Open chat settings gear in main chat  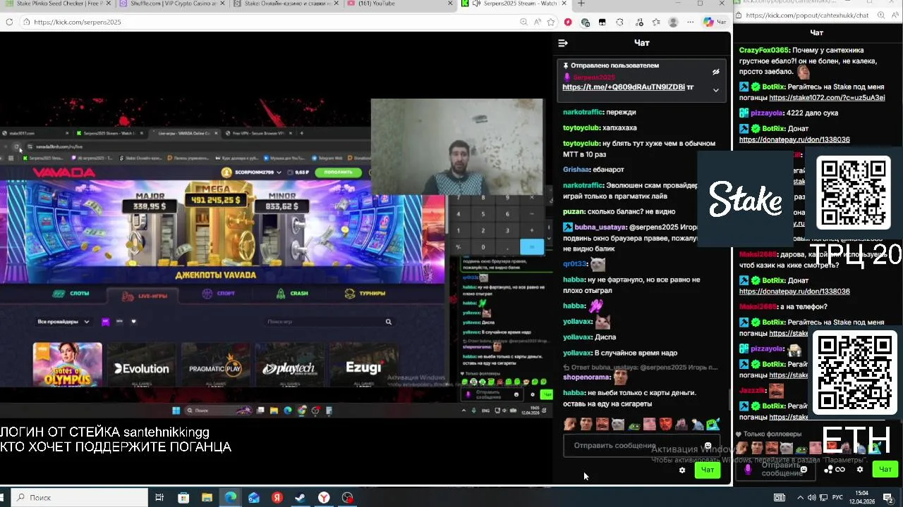(682, 470)
